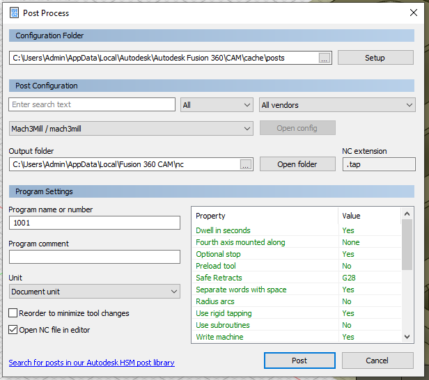Expand the Mach3Mill post configuration dropdown
Image resolution: width=429 pixels, height=380 pixels.
pos(131,129)
